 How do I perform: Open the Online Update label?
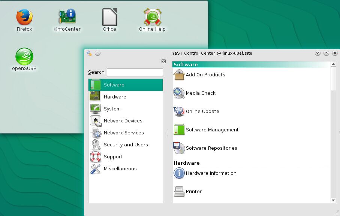pos(202,112)
